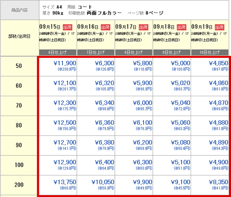Choose the ¥8,350 price for 200 copies
Screen dimensions: 231x197
tap(218, 182)
